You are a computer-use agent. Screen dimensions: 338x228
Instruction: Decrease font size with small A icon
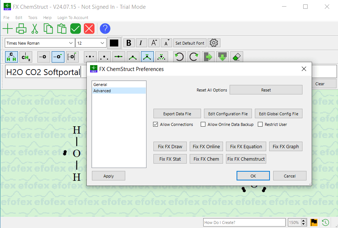pos(166,43)
